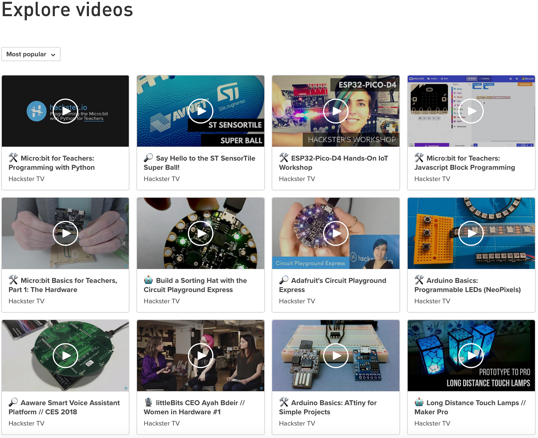Click Hackster TV under Programmable LEDs video

click(x=432, y=301)
